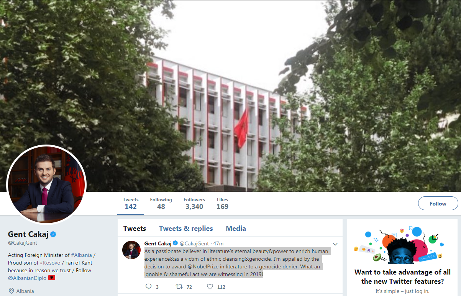Viewport: 461px width, 296px height.
Task: Open the Media tab
Action: tap(236, 229)
